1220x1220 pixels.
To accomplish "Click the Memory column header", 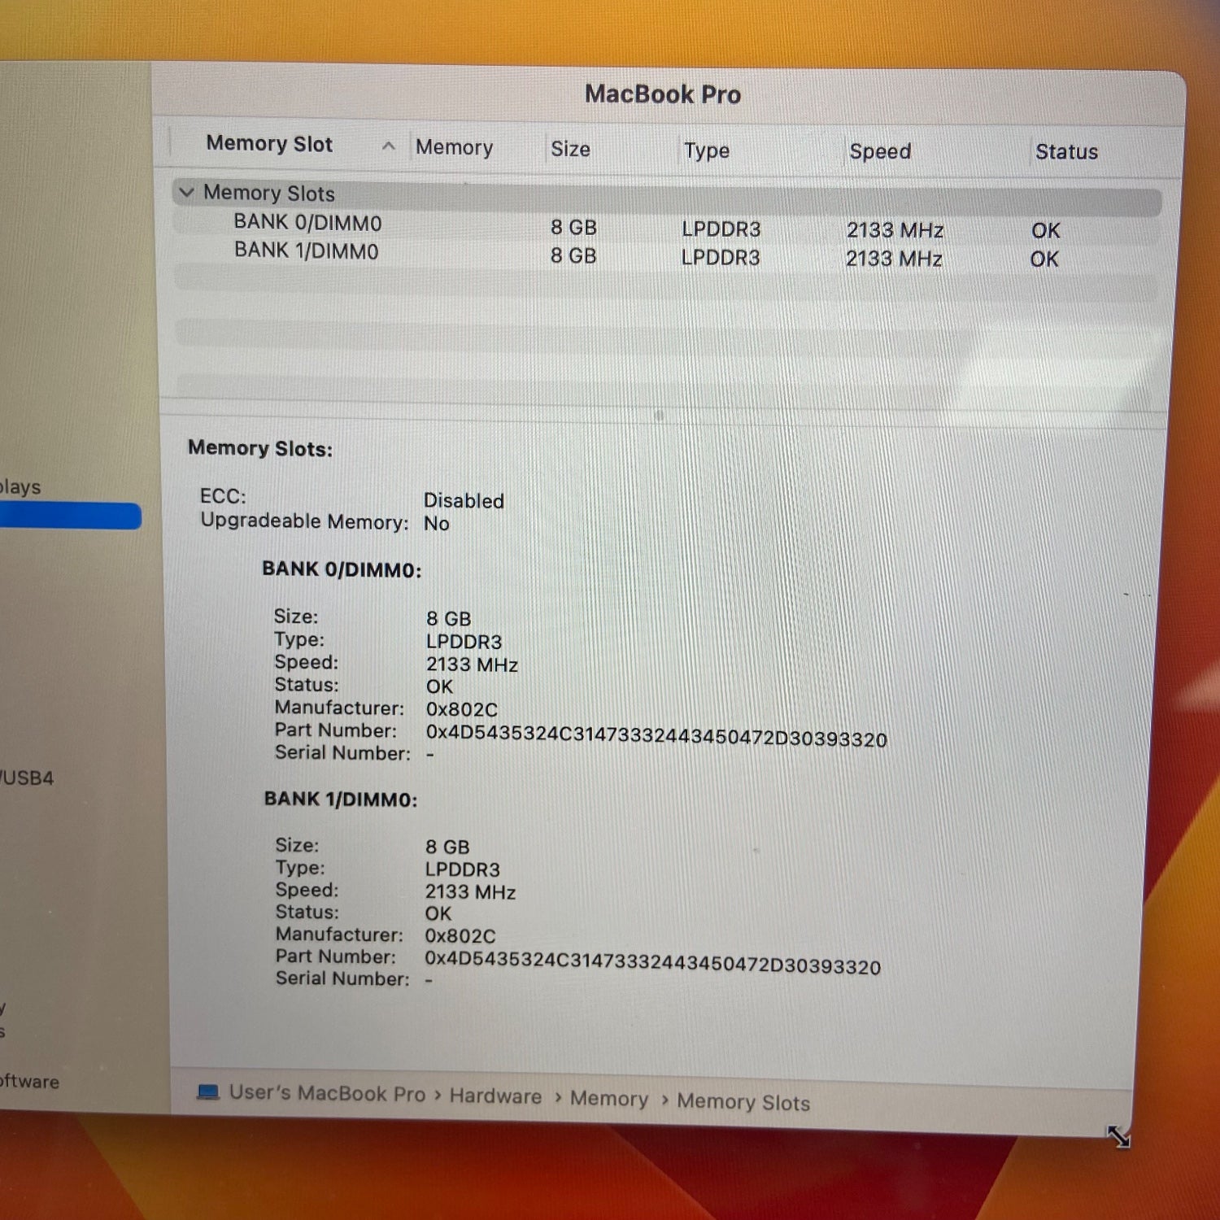I will [454, 147].
